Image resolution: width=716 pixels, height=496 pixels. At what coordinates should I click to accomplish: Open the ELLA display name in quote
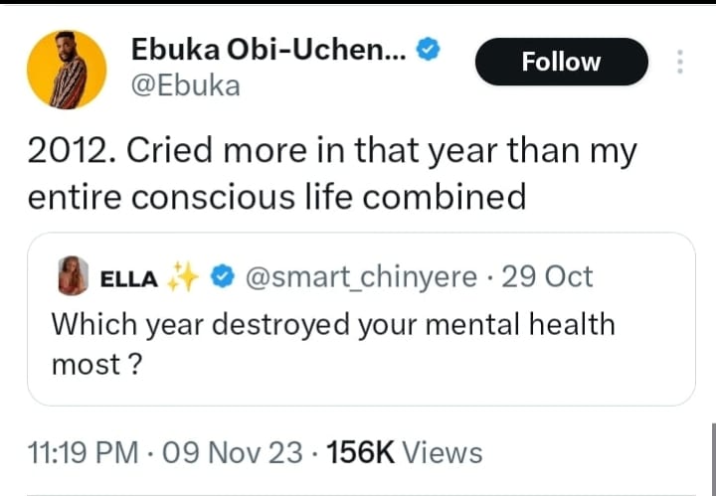click(129, 278)
